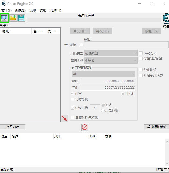Viewport: 169px width, 173px height.
Task: Click the red arrow add-address icon
Action: 64,118
